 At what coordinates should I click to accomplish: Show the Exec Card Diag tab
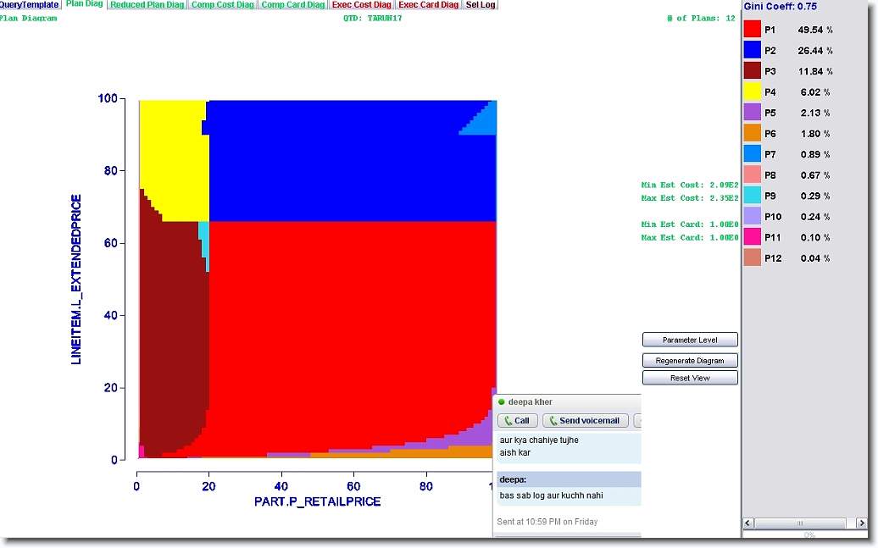tap(428, 5)
